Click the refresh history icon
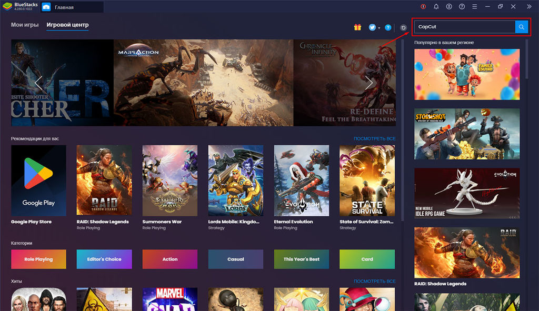This screenshot has width=539, height=311. (403, 27)
